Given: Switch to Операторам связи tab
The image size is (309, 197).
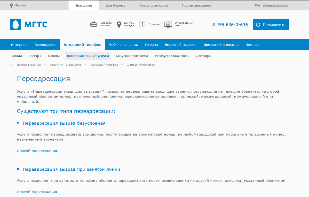Looking at the screenshot, I should coord(154,5).
